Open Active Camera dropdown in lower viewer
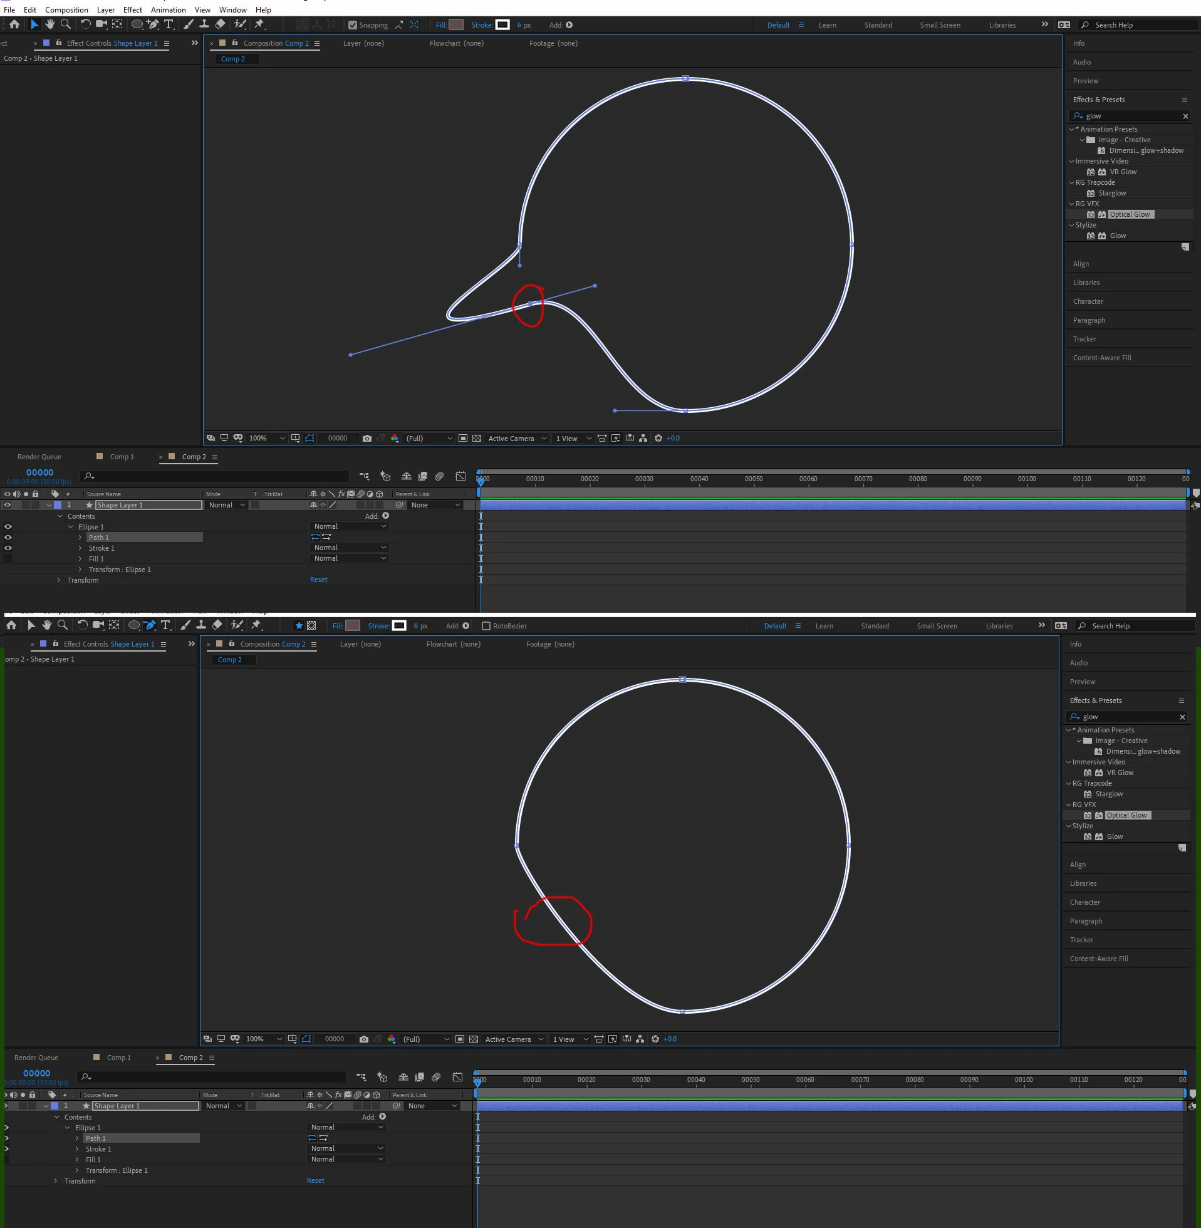The height and width of the screenshot is (1228, 1201). click(x=514, y=1039)
